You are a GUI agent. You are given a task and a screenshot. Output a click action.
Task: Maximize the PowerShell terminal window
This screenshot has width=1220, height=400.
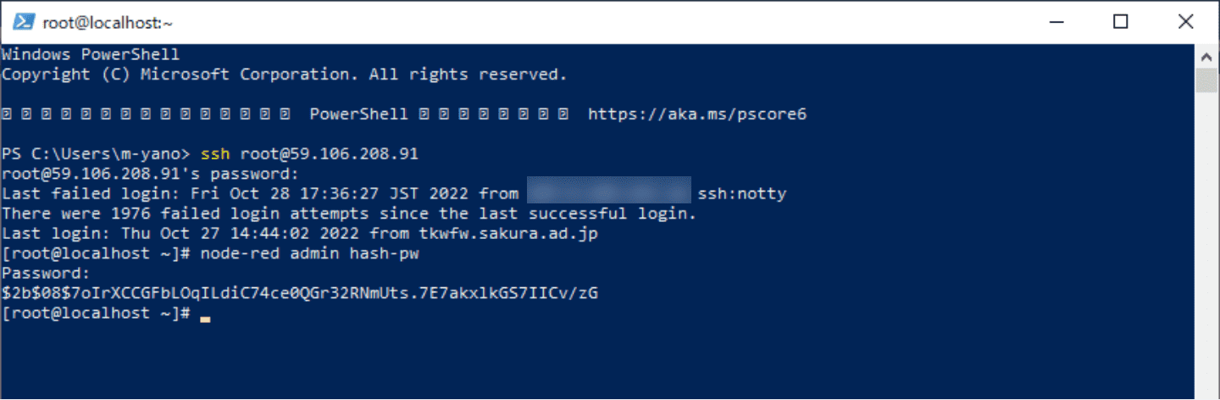(x=1120, y=22)
